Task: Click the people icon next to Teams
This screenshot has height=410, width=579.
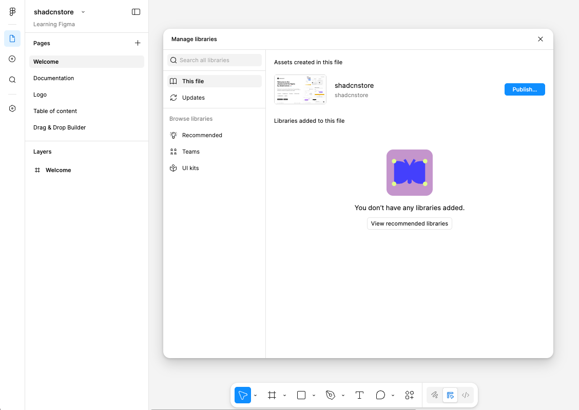Action: click(x=173, y=152)
